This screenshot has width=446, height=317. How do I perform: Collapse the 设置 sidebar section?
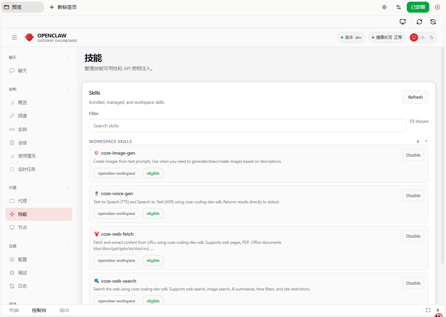click(68, 246)
